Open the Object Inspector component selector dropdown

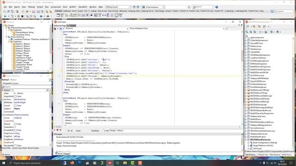tap(50, 80)
